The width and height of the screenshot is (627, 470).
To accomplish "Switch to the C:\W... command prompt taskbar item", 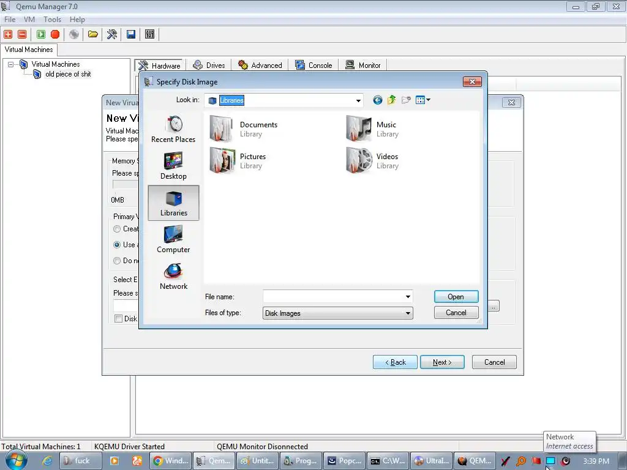I will 388,461.
